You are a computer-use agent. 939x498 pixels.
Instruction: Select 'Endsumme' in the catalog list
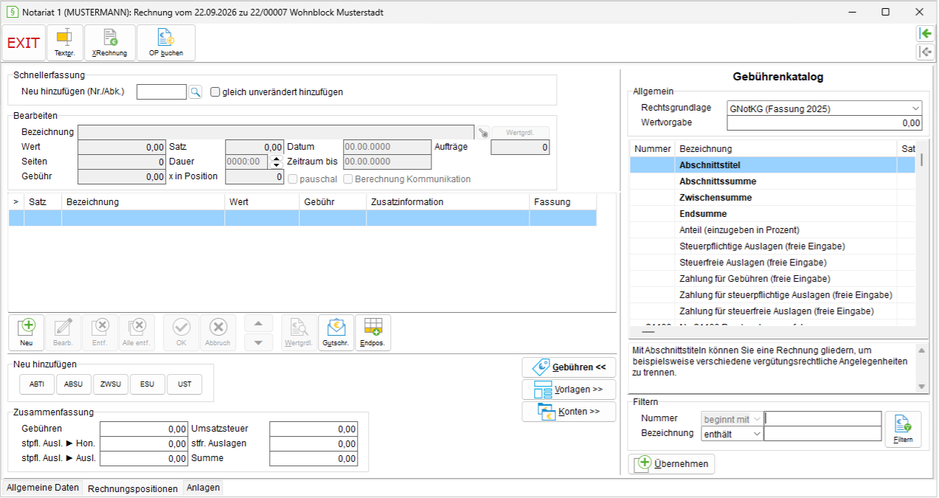click(x=772, y=214)
